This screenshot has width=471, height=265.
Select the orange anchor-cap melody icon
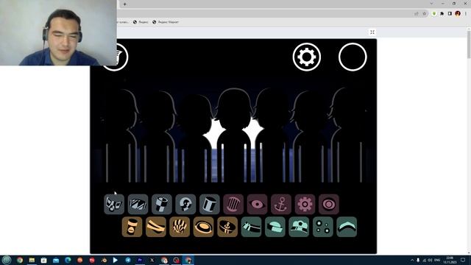227,227
